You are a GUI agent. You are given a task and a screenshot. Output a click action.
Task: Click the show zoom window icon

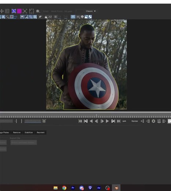pyautogui.click(x=40, y=17)
